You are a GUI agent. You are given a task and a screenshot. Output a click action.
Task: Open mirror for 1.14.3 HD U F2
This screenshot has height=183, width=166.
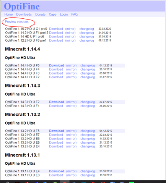72,102
